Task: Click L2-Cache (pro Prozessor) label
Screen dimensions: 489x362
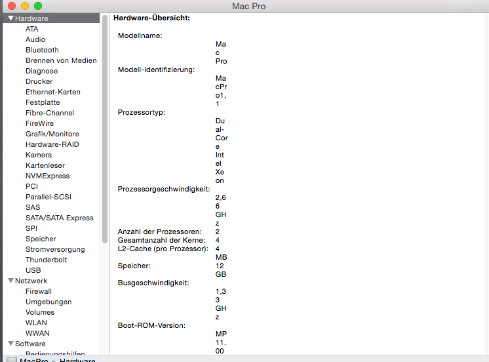Action: [x=163, y=249]
